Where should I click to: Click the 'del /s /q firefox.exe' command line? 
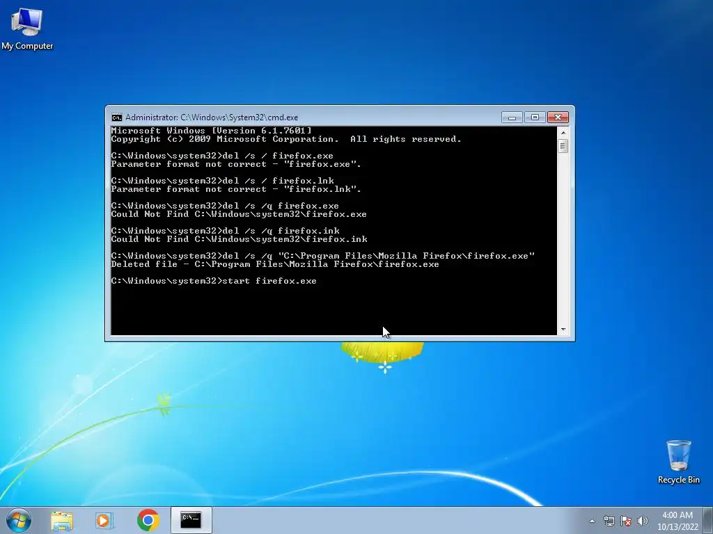click(x=225, y=206)
